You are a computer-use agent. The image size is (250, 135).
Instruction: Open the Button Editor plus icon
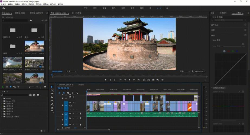click(205, 80)
